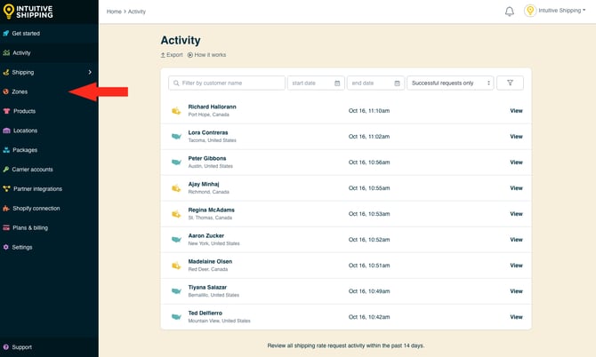Expand the Shipping menu chevron
This screenshot has height=357, width=596.
click(90, 72)
